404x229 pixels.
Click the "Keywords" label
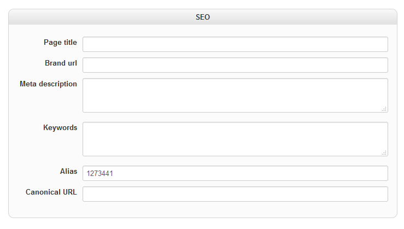[x=60, y=127]
